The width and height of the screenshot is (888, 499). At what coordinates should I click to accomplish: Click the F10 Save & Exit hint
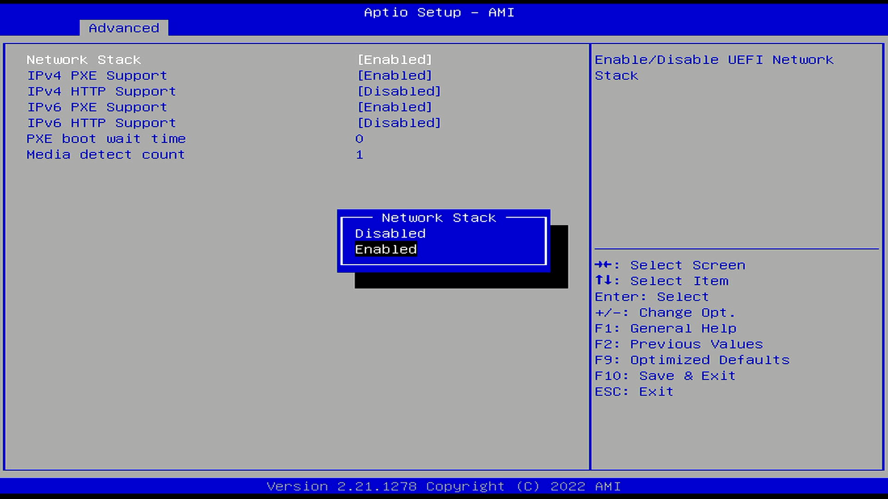click(x=665, y=376)
